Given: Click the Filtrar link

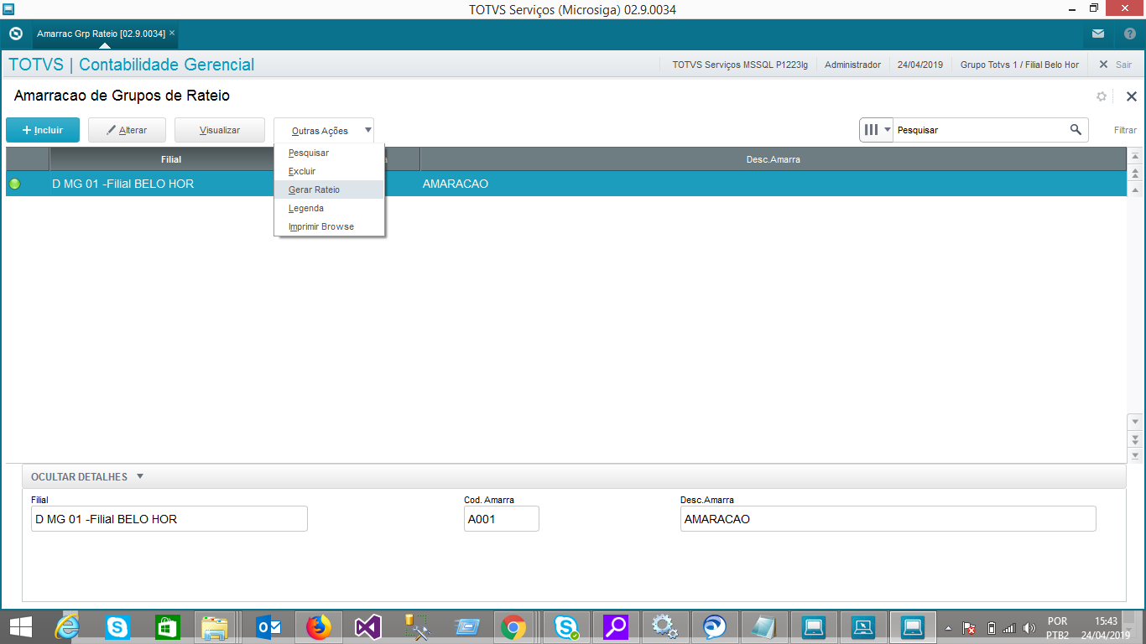Looking at the screenshot, I should point(1125,130).
